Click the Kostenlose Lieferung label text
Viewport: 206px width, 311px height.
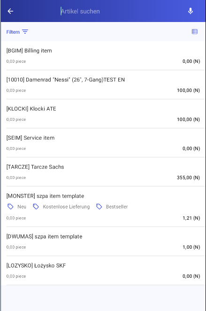coord(66,207)
